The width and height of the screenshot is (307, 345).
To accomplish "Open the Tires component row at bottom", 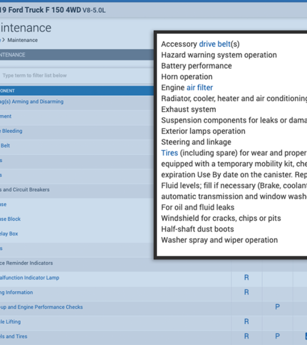I will point(13,337).
